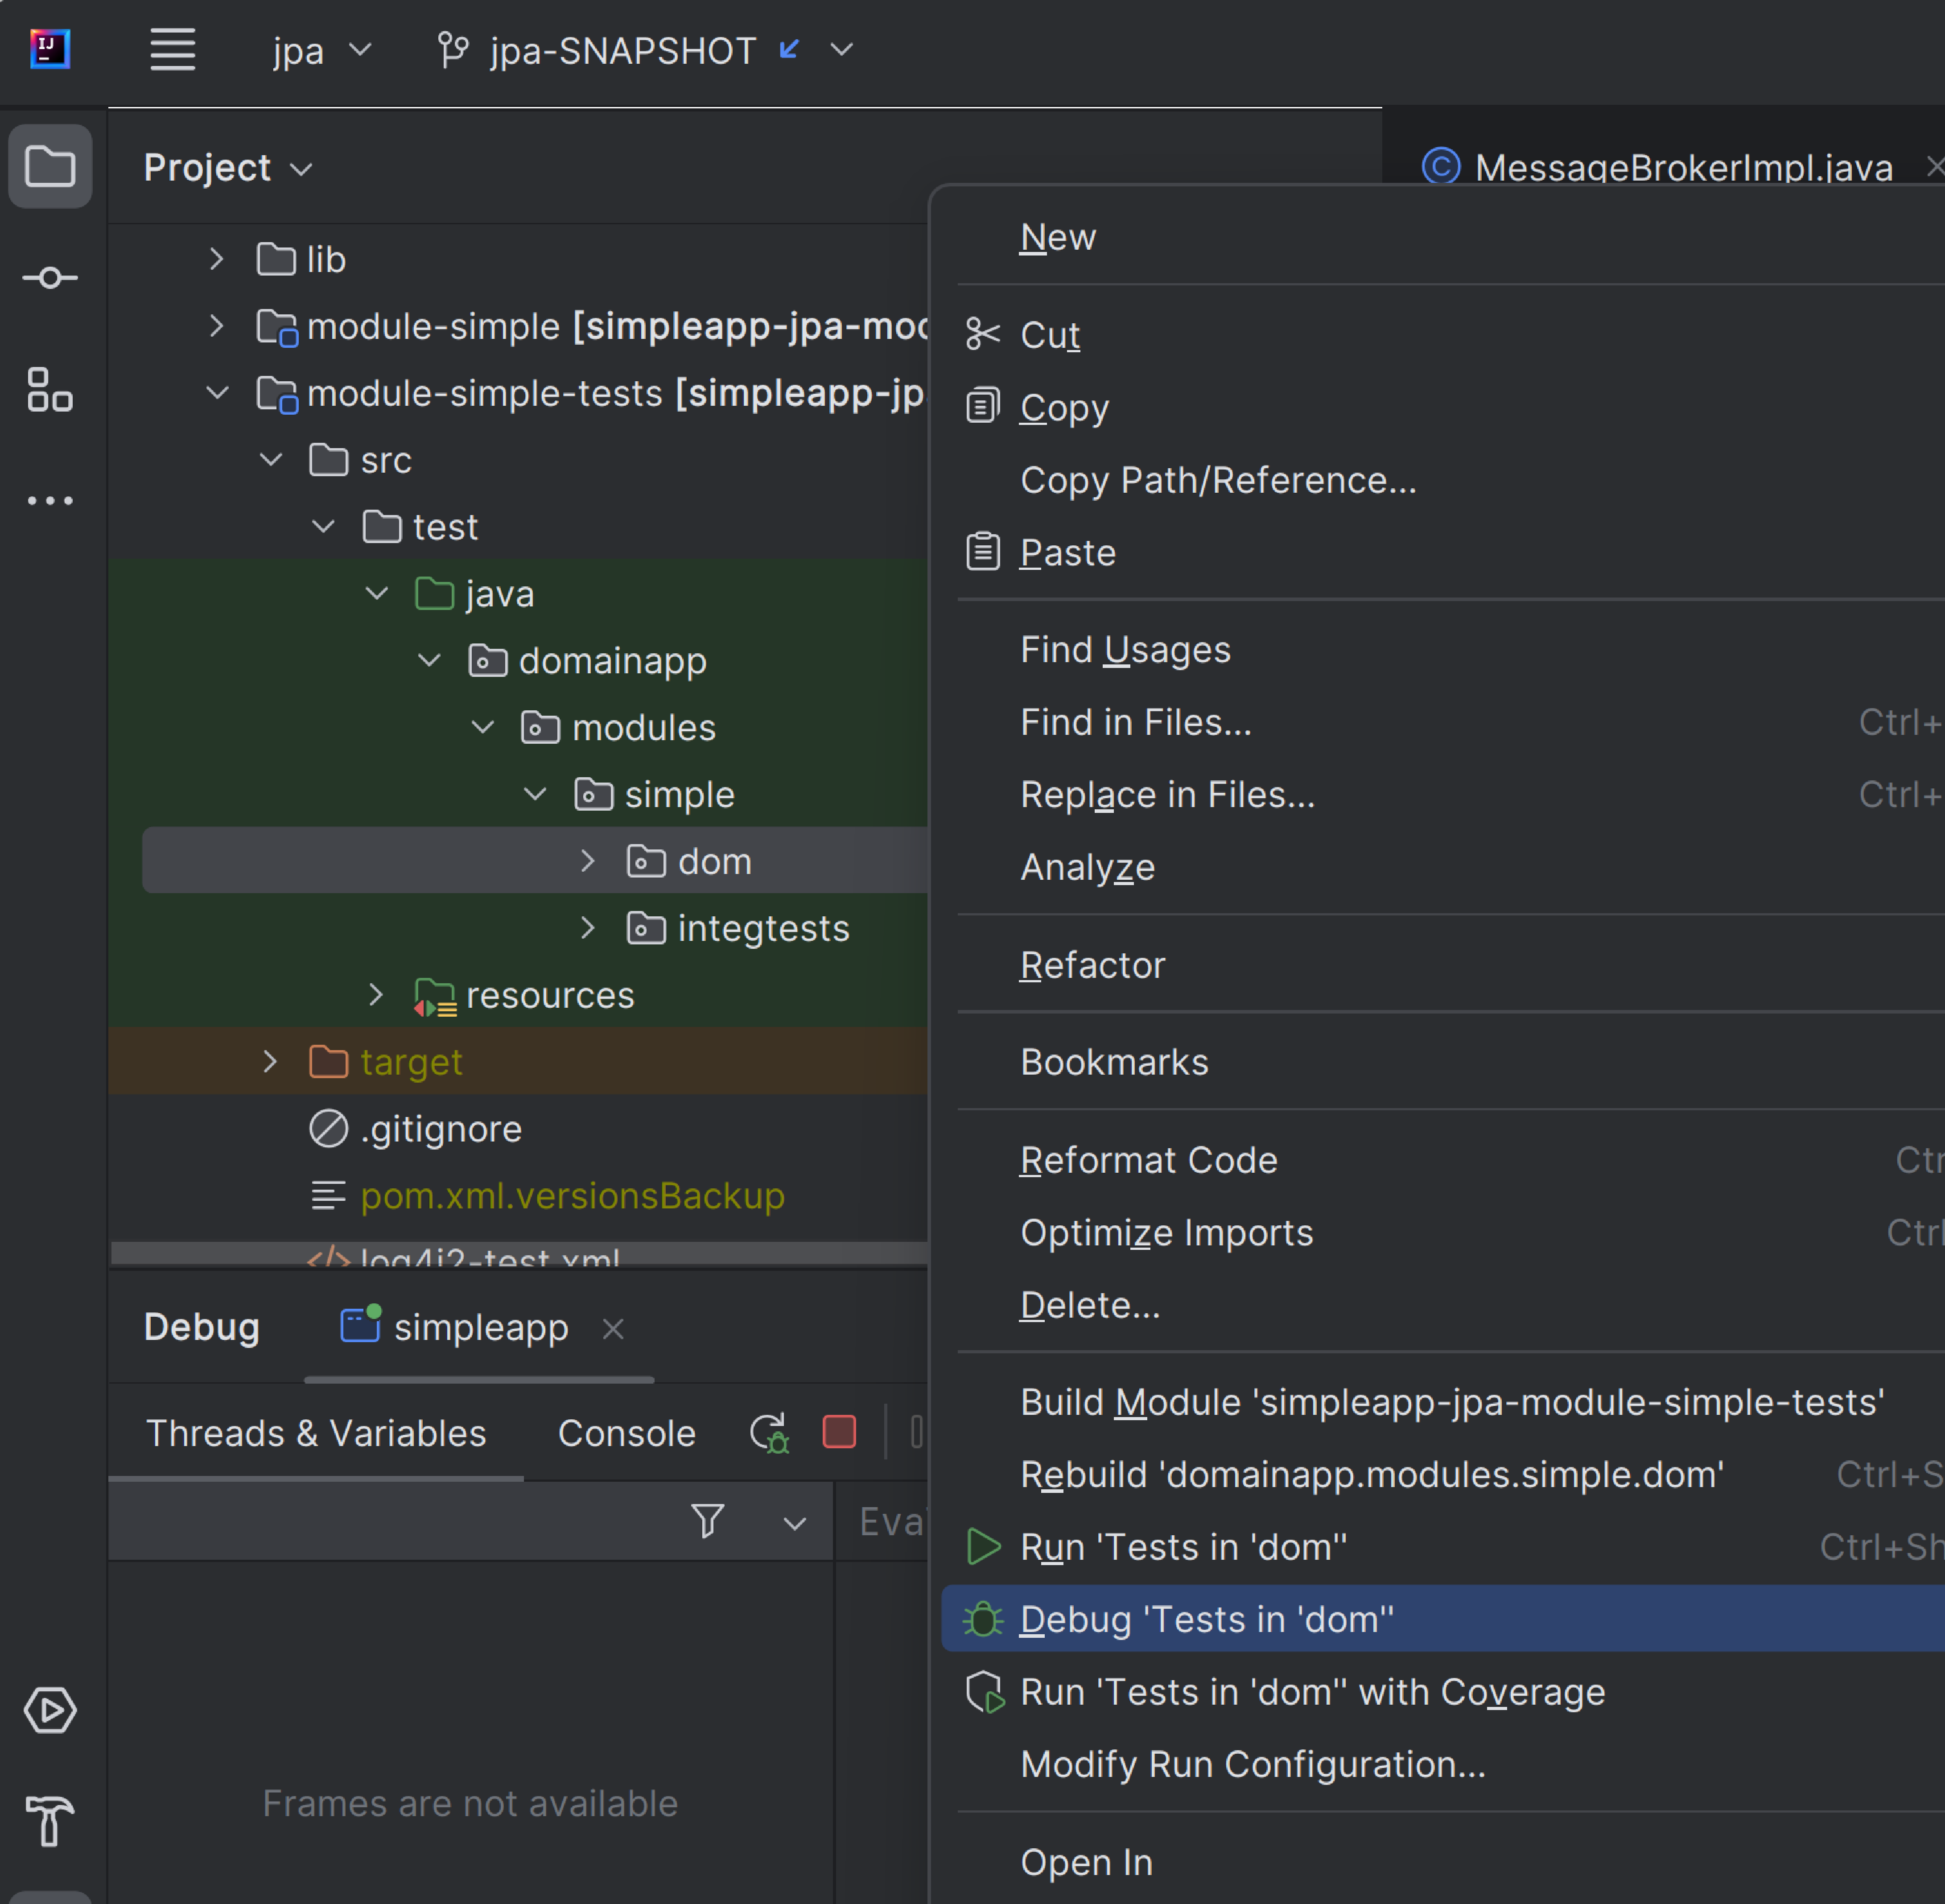This screenshot has height=1904, width=1945.
Task: Click the Services tool window icon
Action: tap(50, 1710)
